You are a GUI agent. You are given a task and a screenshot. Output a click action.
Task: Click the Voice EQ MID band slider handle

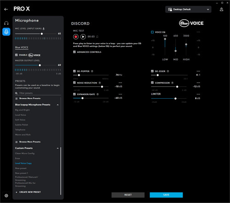click(176, 51)
